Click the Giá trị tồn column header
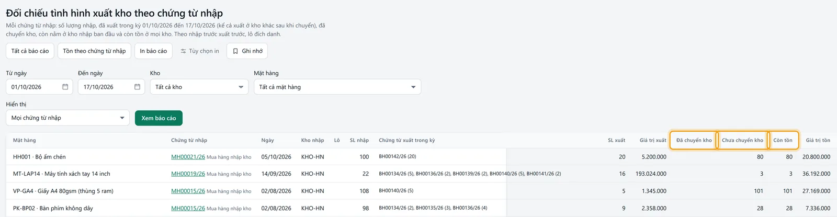 click(x=818, y=140)
